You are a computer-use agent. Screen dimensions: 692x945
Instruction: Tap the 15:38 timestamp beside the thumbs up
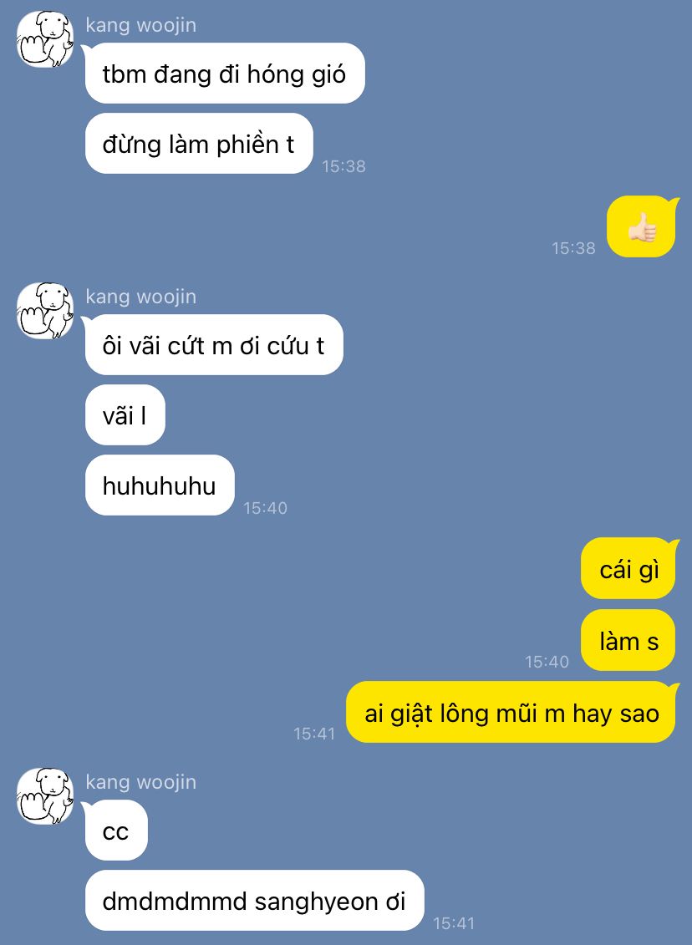click(574, 247)
